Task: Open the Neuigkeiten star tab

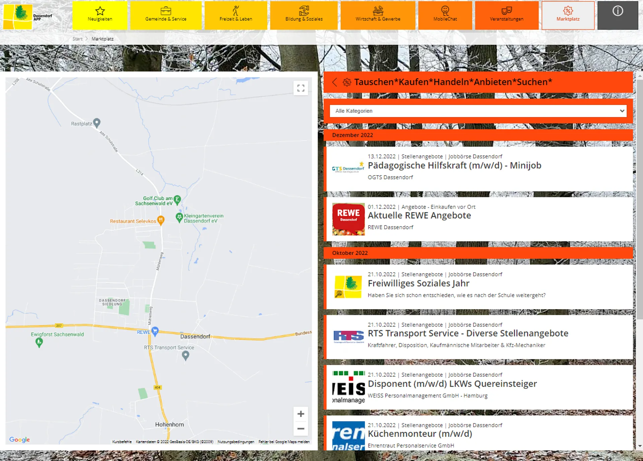Action: pos(100,15)
